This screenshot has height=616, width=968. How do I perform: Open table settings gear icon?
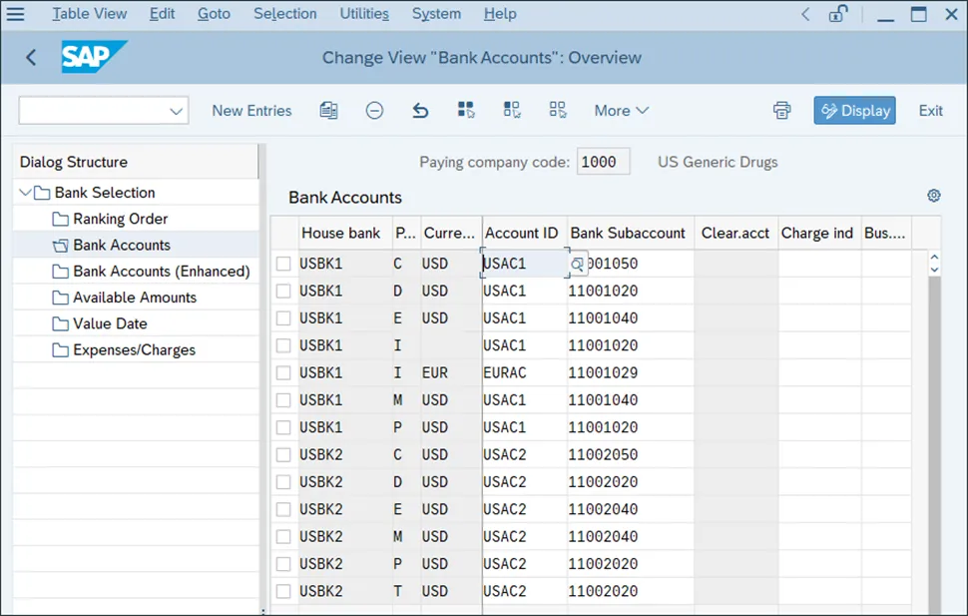(933, 196)
